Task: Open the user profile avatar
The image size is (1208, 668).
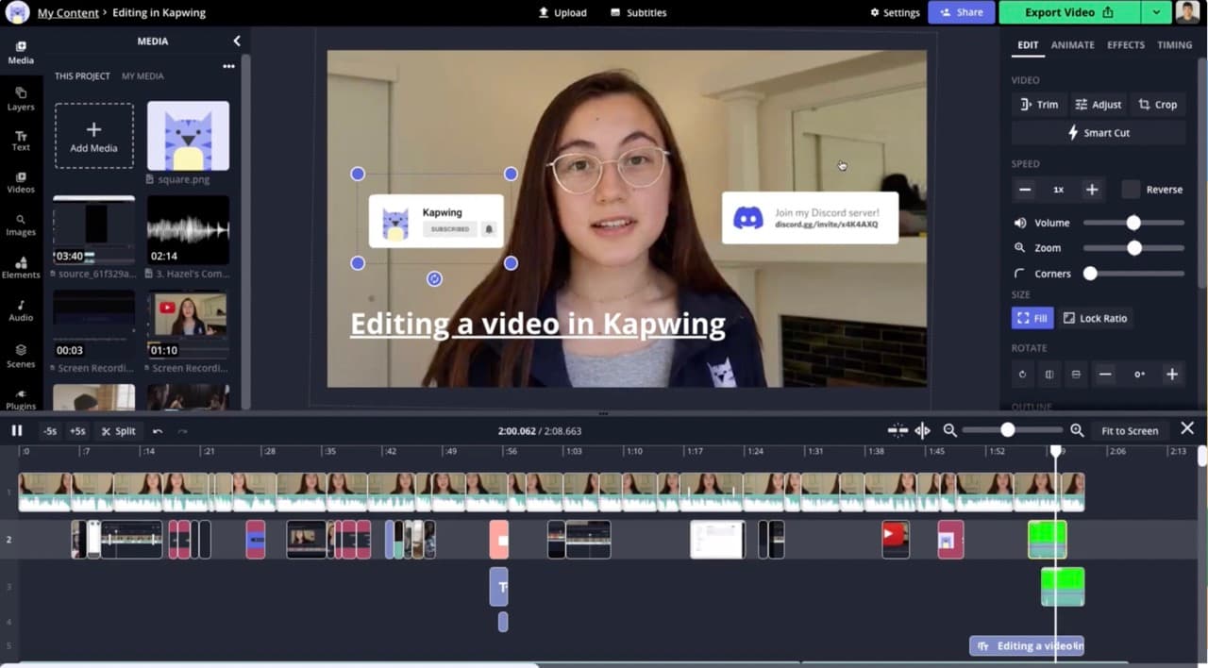Action: (1187, 12)
